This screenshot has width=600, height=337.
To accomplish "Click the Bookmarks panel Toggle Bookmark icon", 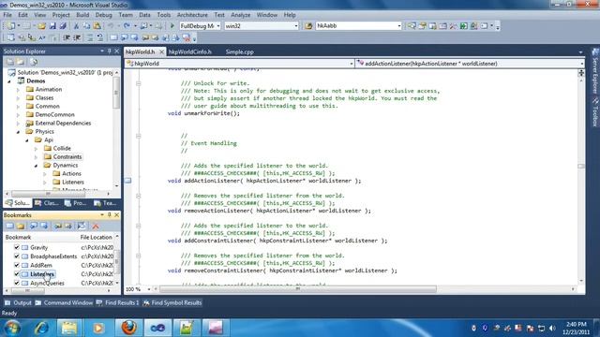I will tap(10, 226).
